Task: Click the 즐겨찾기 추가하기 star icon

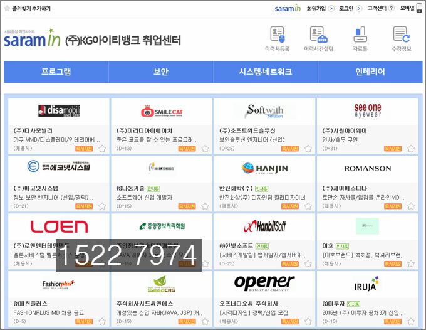Action: click(x=8, y=8)
